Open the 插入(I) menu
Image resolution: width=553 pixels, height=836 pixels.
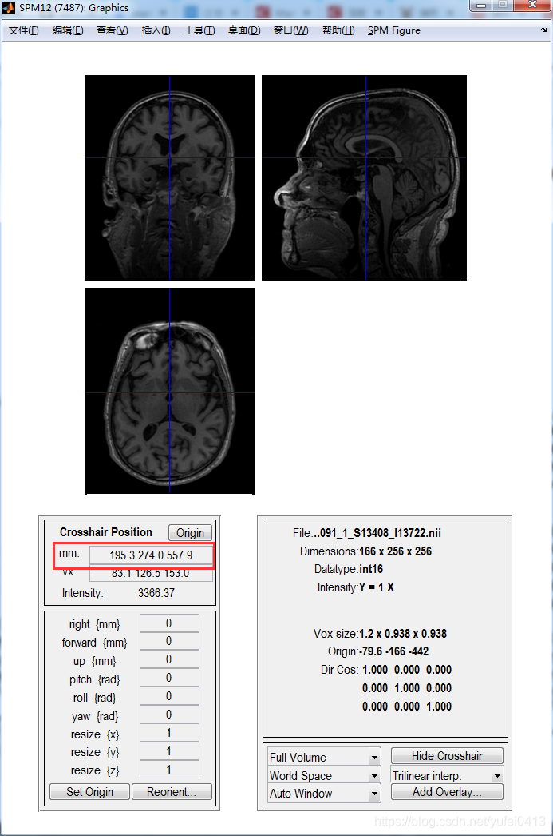156,30
